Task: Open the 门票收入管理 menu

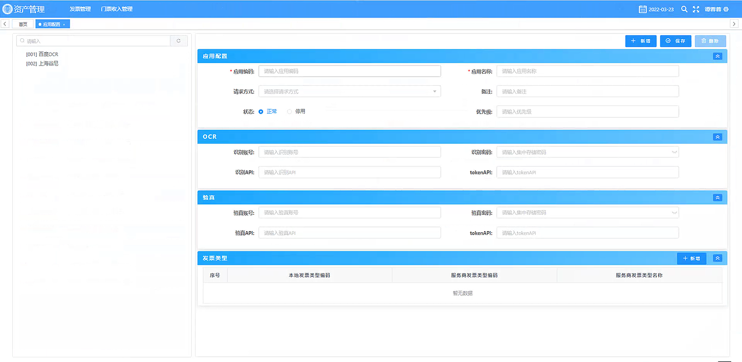Action: (x=117, y=9)
